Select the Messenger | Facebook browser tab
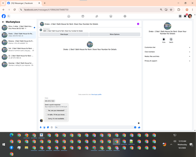196x157 pixels. 24,3
